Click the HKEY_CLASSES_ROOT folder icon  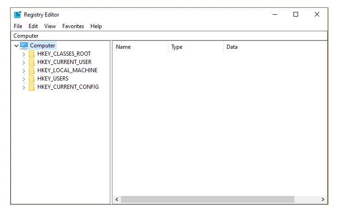coord(31,54)
